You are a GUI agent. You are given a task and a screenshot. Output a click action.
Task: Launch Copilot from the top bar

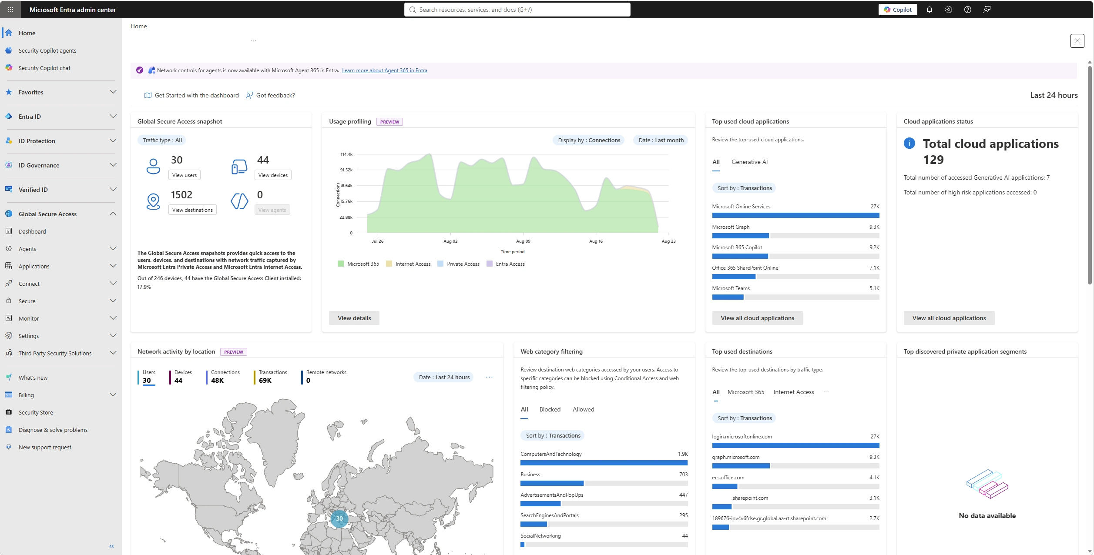point(897,10)
